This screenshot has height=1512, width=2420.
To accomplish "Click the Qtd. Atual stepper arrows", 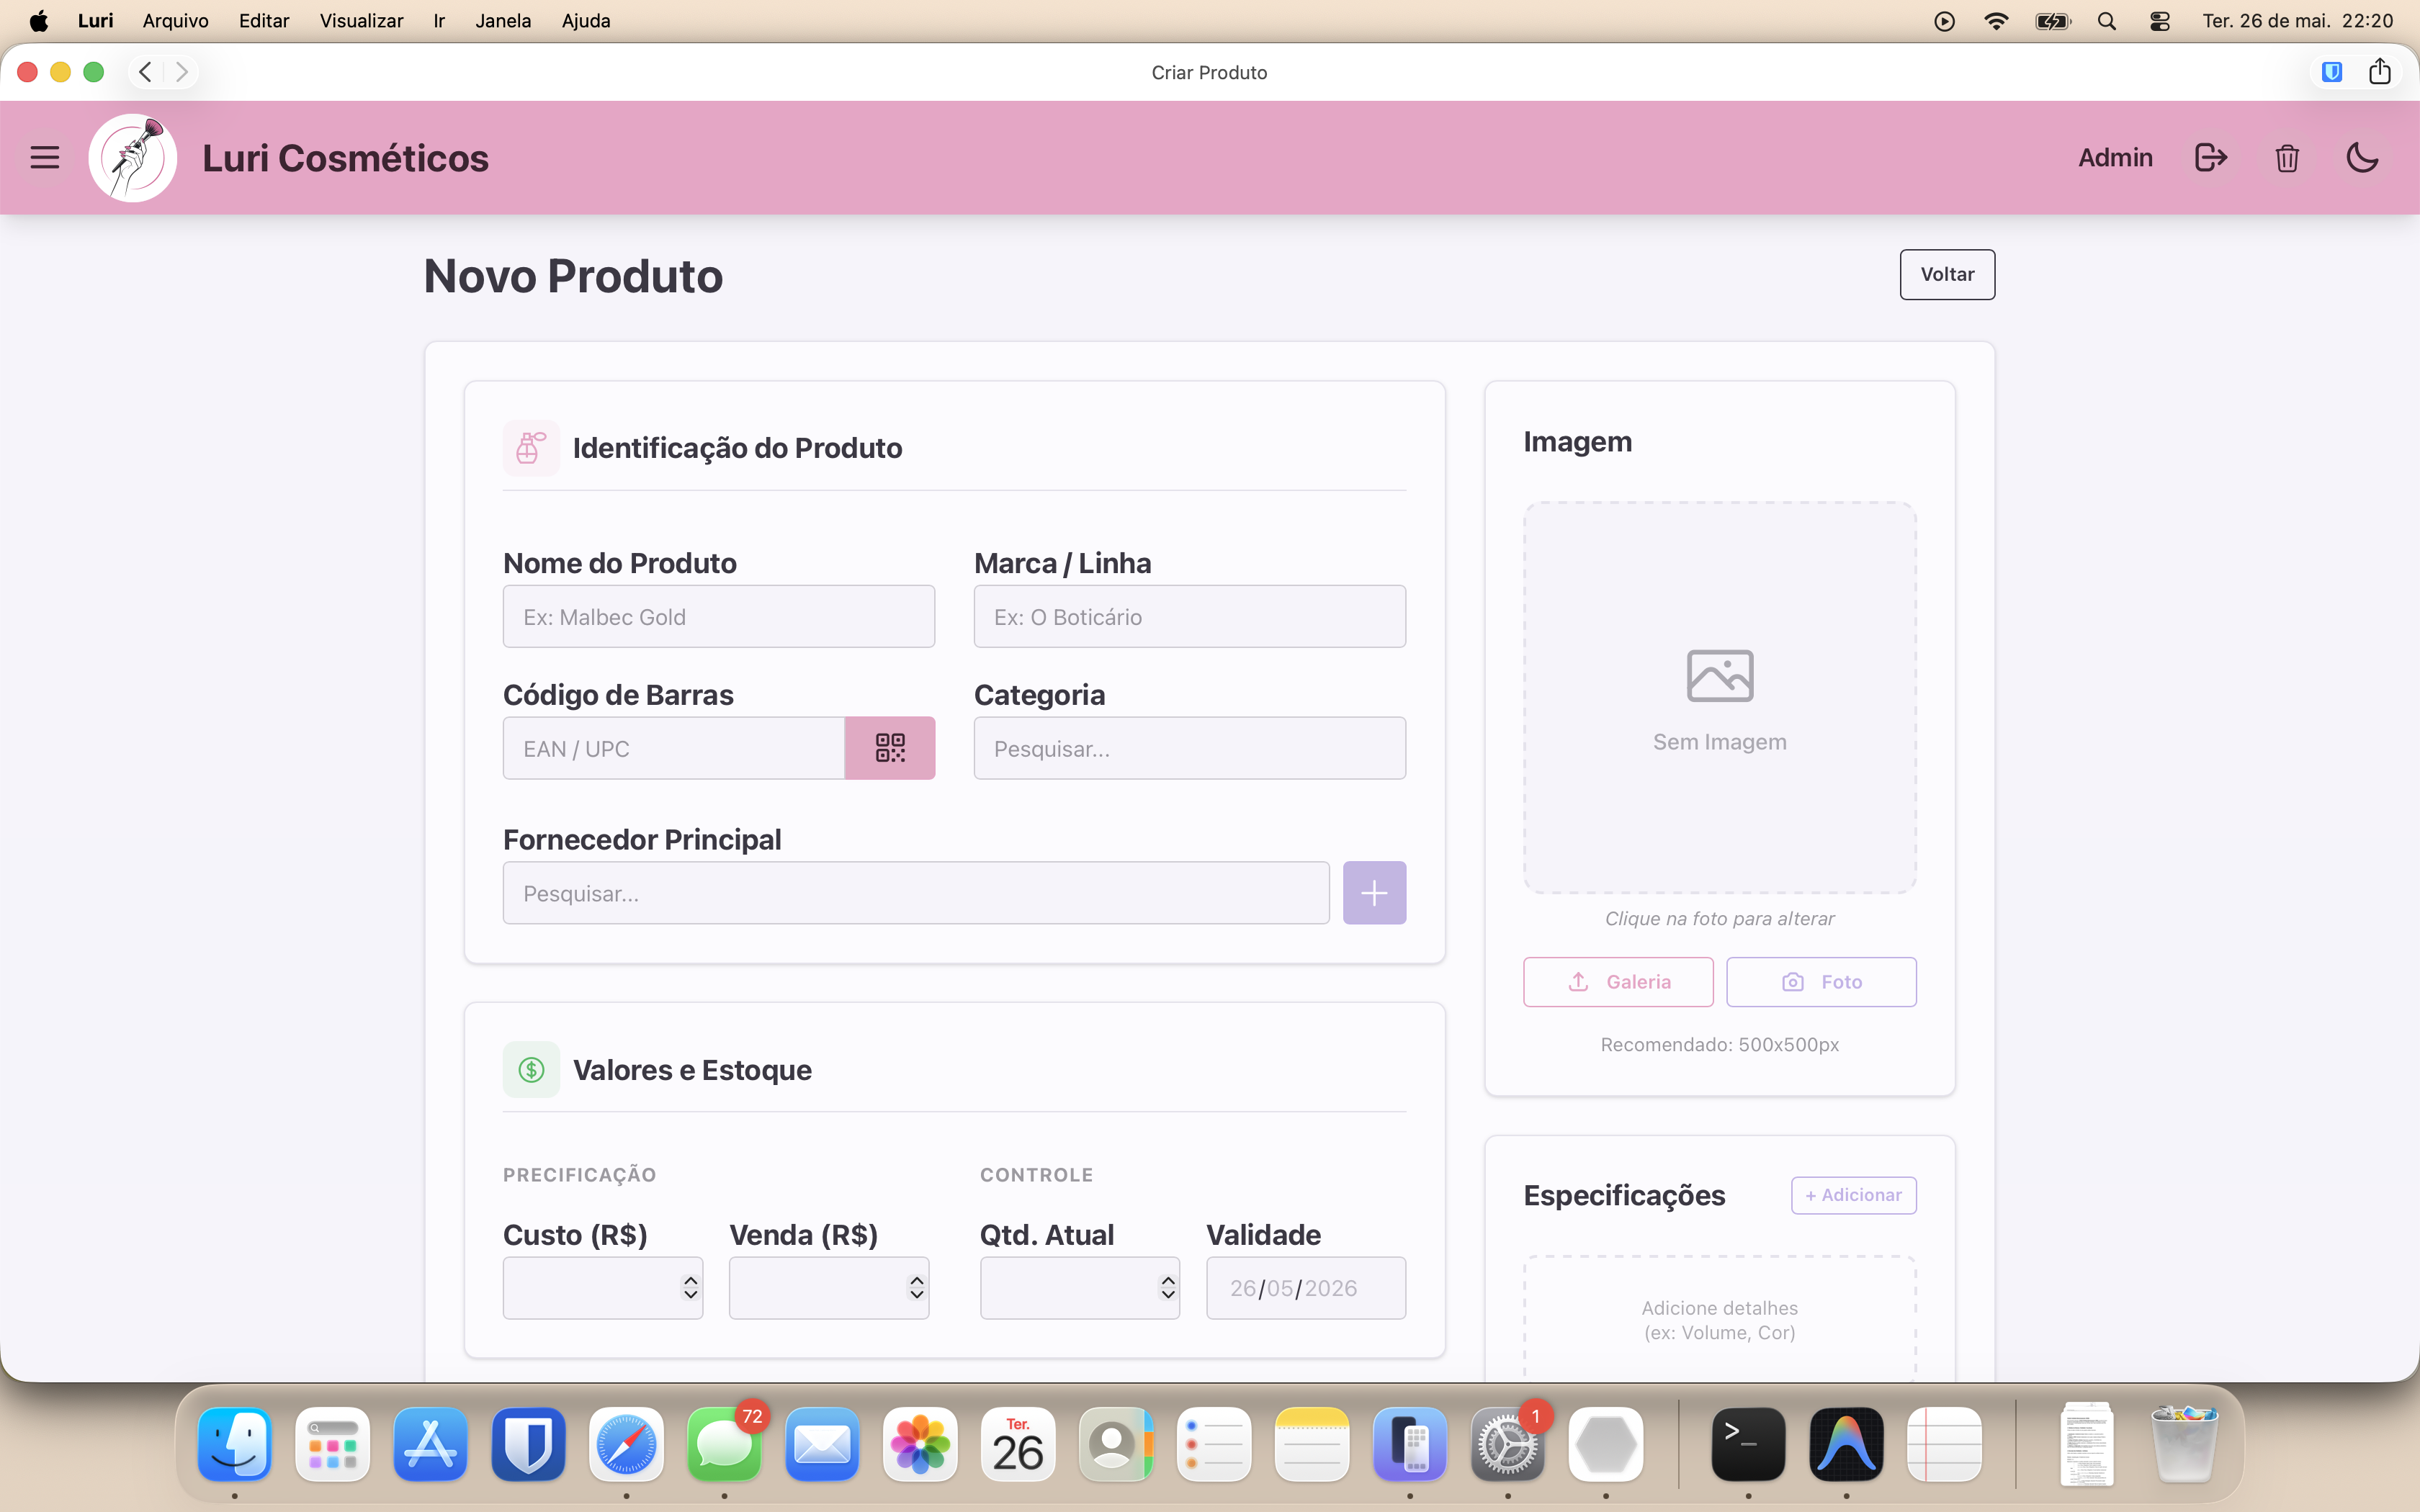I will pyautogui.click(x=1167, y=1288).
